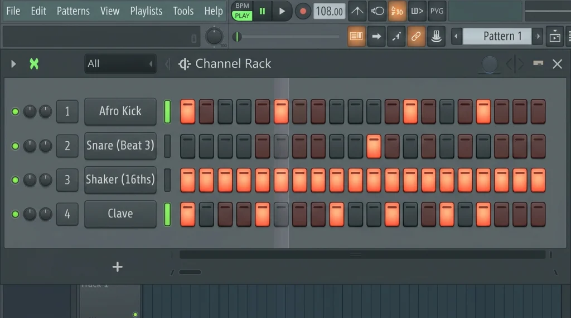Toggle wait for input icon
The image size is (571, 318).
click(377, 11)
